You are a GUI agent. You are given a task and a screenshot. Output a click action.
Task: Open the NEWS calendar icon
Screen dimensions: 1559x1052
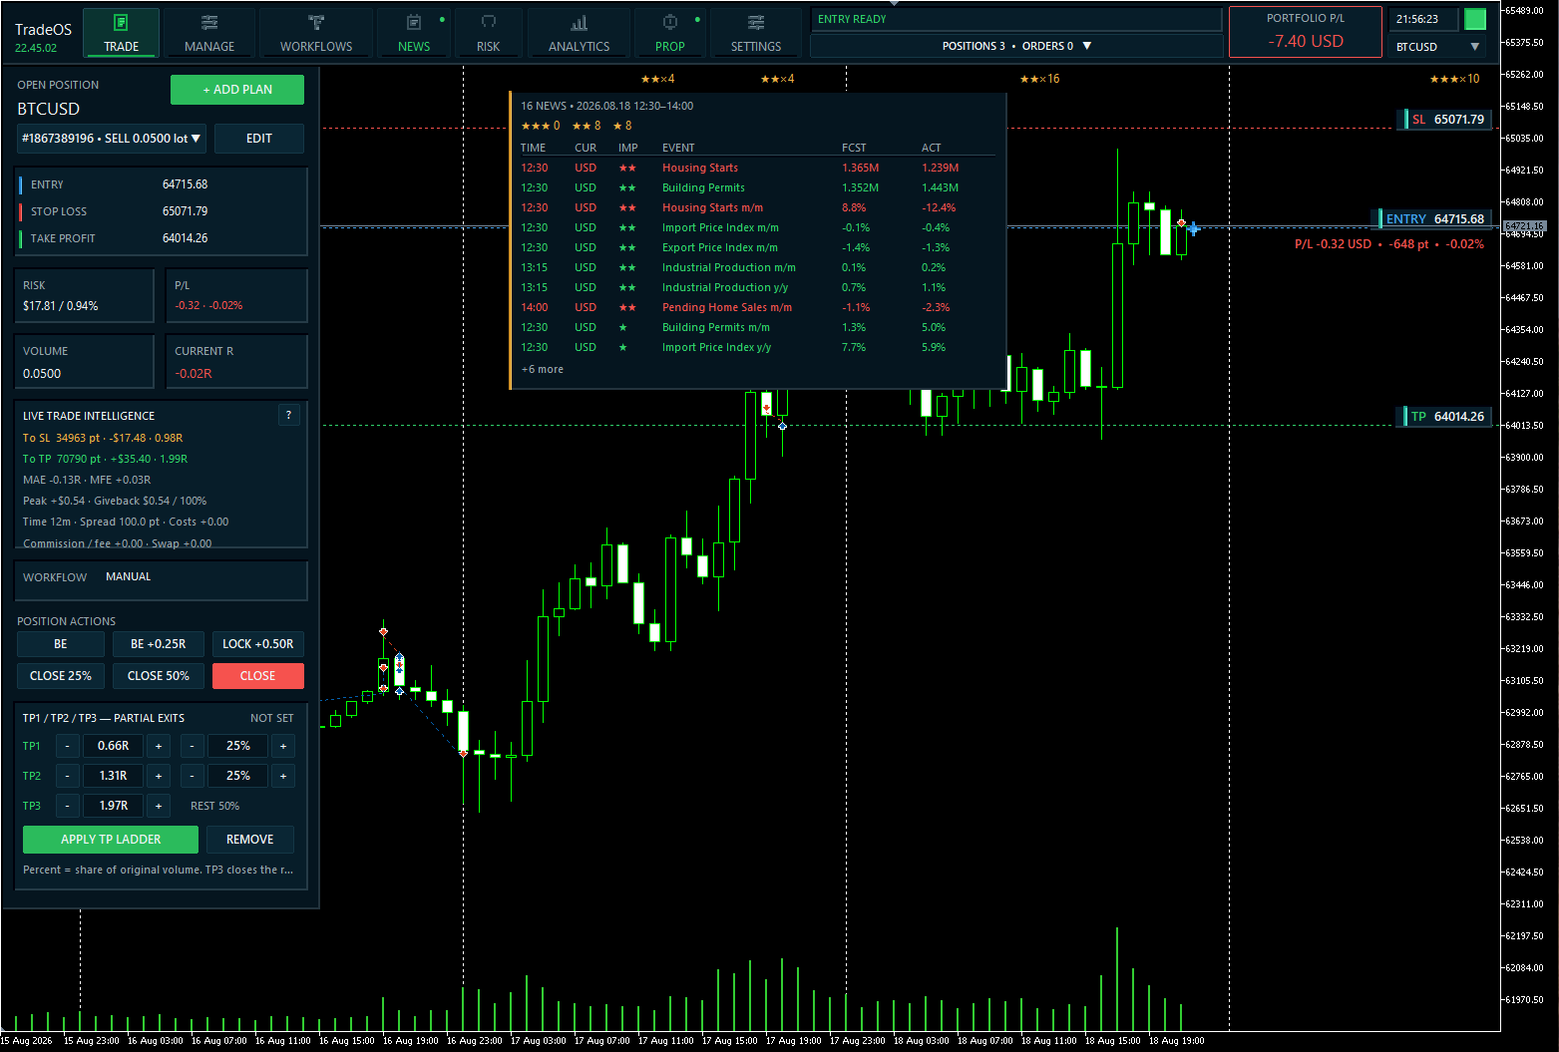414,23
